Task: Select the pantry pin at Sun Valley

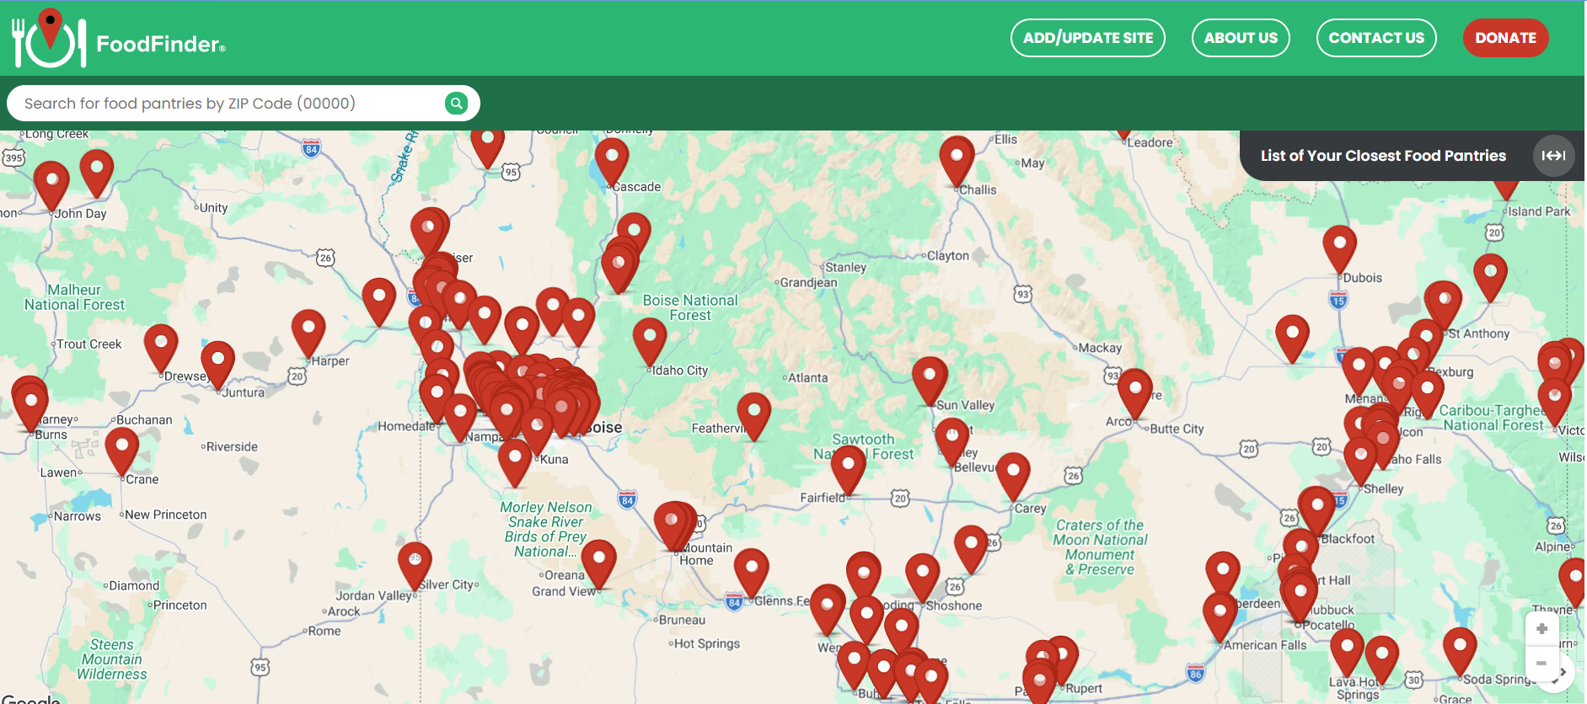Action: tap(930, 381)
